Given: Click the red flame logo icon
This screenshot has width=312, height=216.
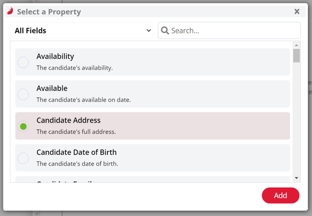Looking at the screenshot, I should (10, 11).
